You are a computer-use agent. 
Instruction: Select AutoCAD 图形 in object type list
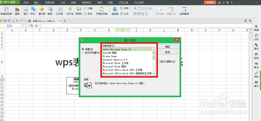click(127, 53)
